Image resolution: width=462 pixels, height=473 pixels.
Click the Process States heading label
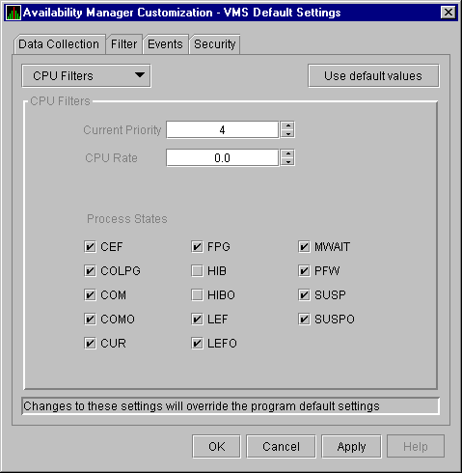coord(127,219)
